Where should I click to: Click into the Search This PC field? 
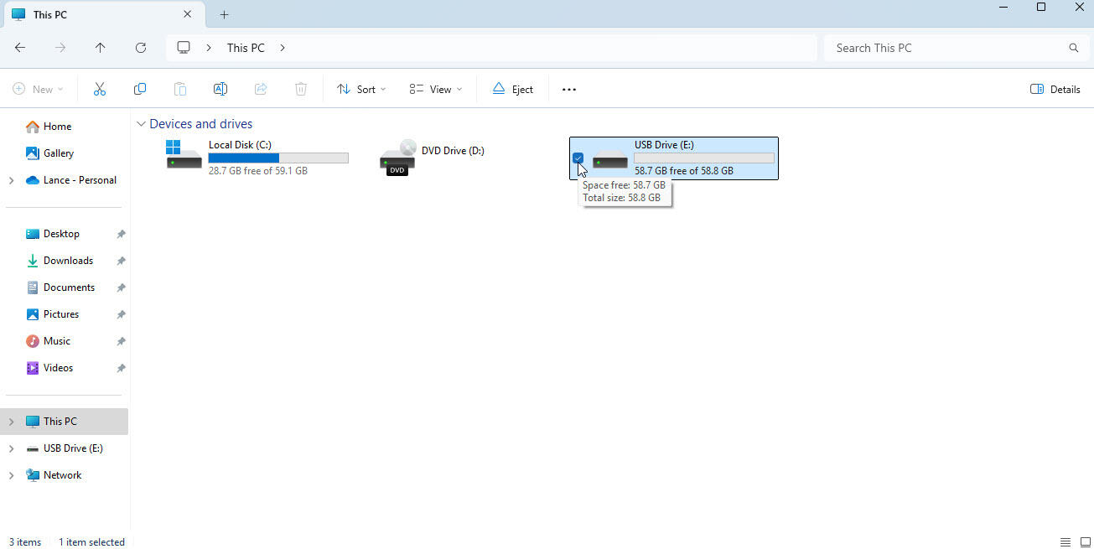[947, 48]
